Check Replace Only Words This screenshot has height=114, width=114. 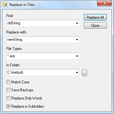pos(8,98)
